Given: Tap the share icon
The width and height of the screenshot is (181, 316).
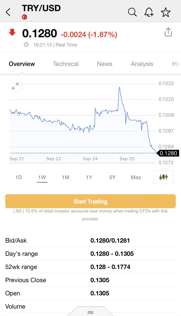Looking at the screenshot, I should click(x=168, y=32).
